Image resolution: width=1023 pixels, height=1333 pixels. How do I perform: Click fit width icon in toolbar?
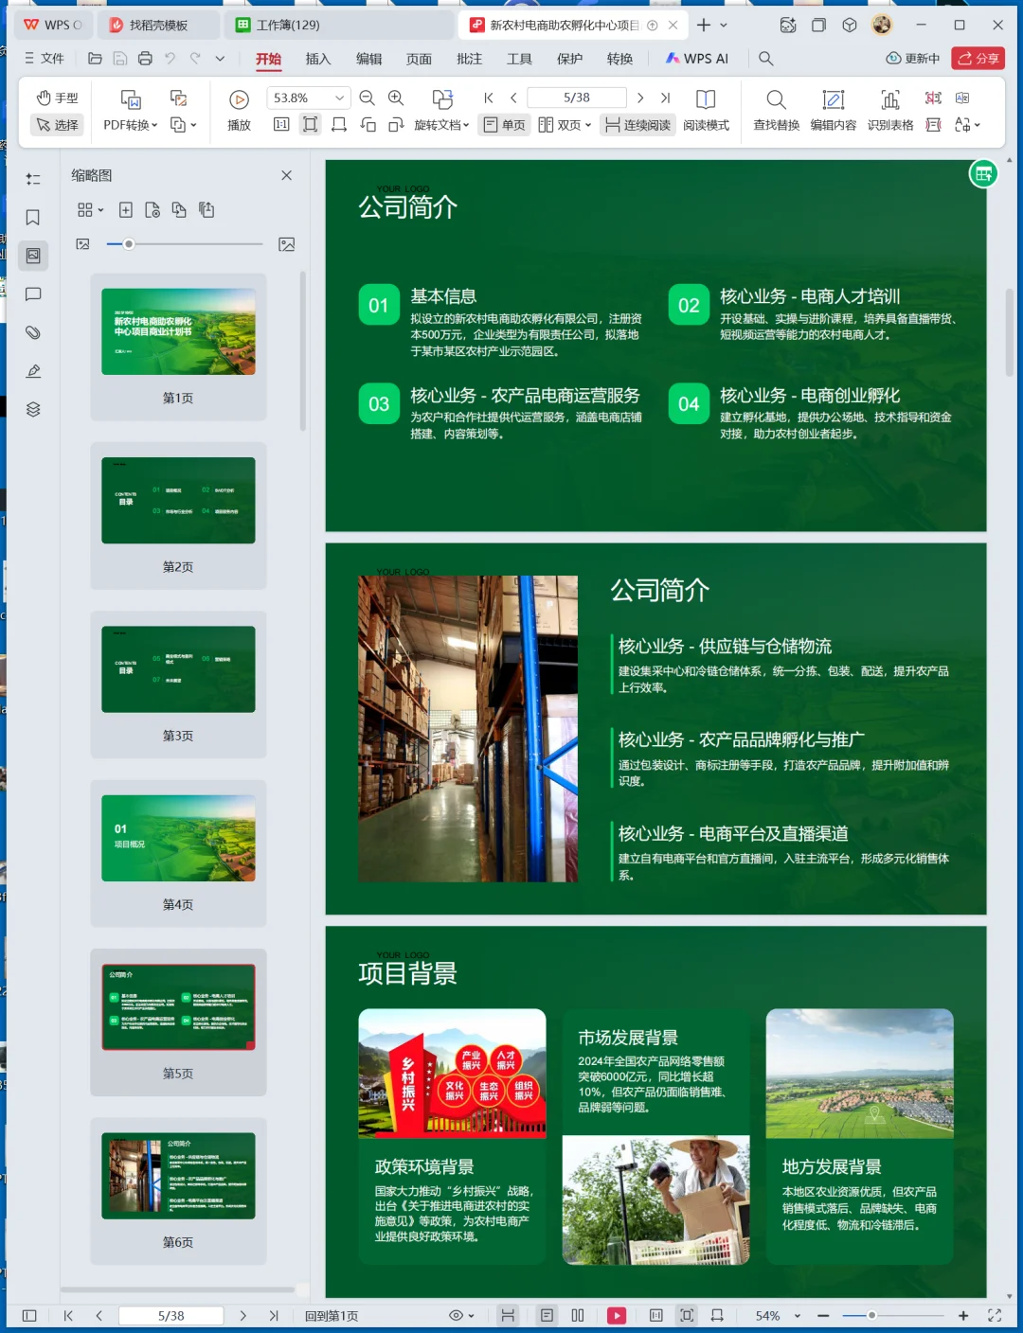(339, 125)
